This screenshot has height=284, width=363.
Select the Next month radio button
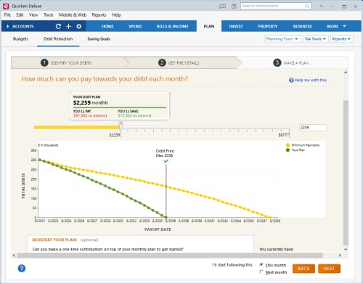tap(261, 272)
